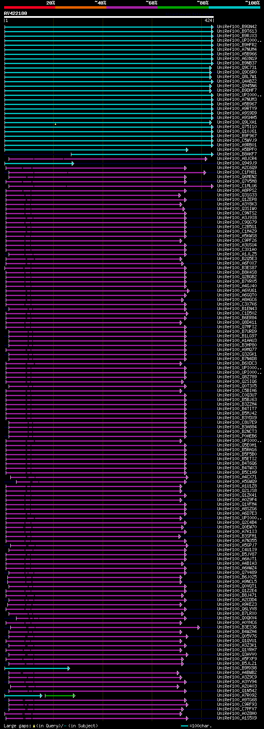
Task: Open hit UniRef100_B9HFR2
Action: click(237, 45)
